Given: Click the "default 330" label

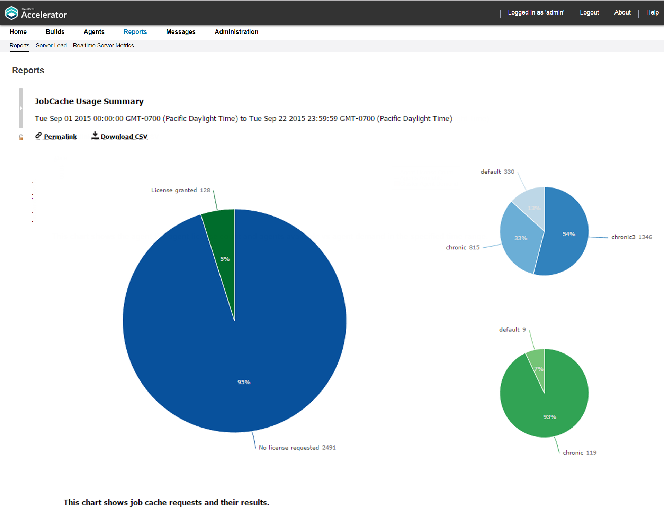Looking at the screenshot, I should (497, 172).
